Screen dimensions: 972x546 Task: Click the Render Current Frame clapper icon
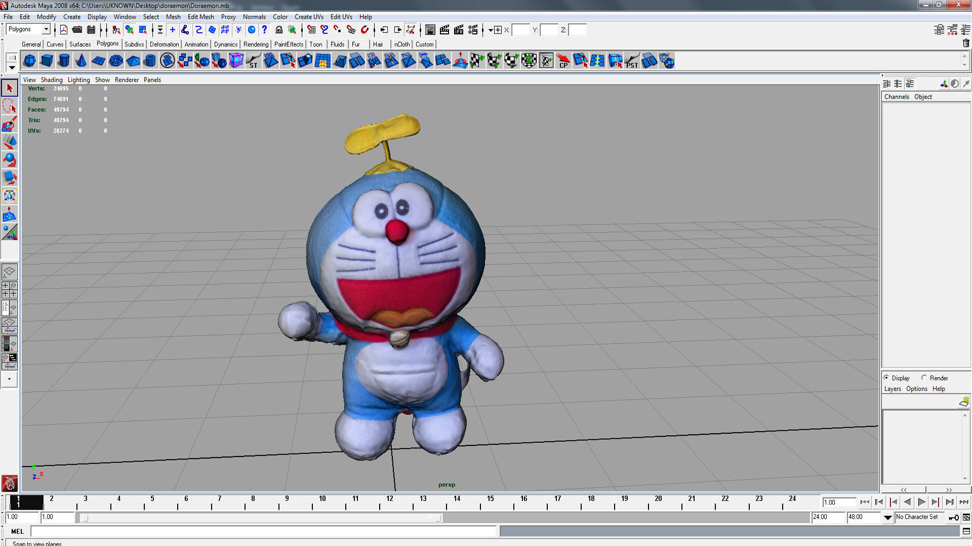[x=444, y=30]
